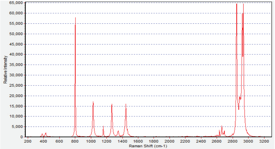Image resolution: width=275 pixels, height=149 pixels.
Task: Click the small peak near 1160 cm-1
Action: (103, 126)
